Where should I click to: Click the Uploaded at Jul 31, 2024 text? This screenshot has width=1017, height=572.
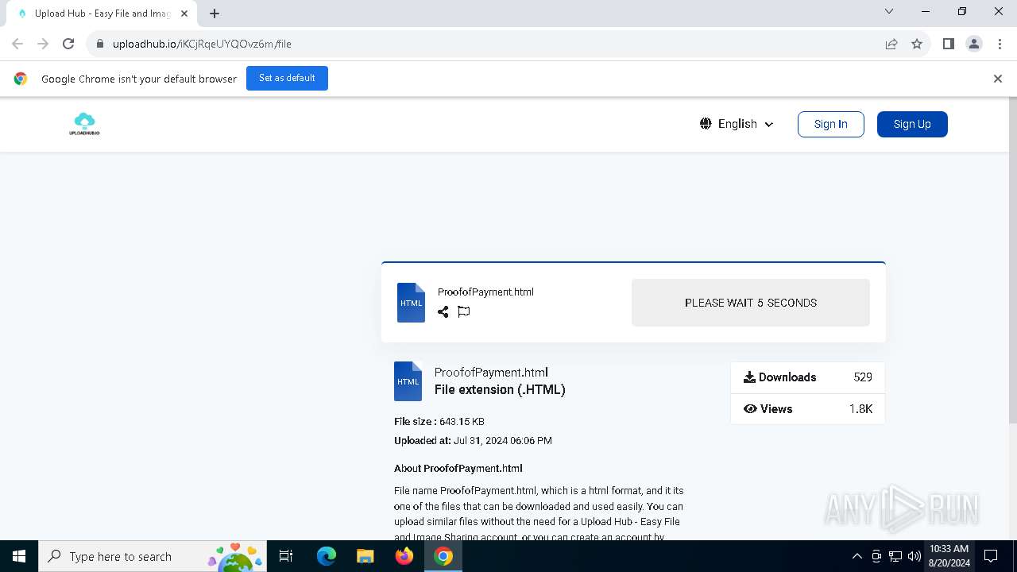[473, 441]
